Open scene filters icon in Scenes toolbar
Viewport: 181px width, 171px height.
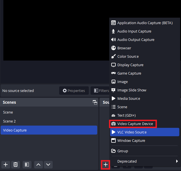27,165
